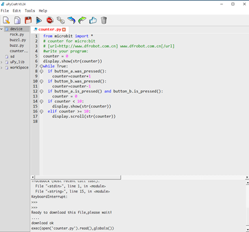This screenshot has height=232, width=249.
Task: Click 'display.scroll(str(counter))' on line 17
Action: point(84,116)
